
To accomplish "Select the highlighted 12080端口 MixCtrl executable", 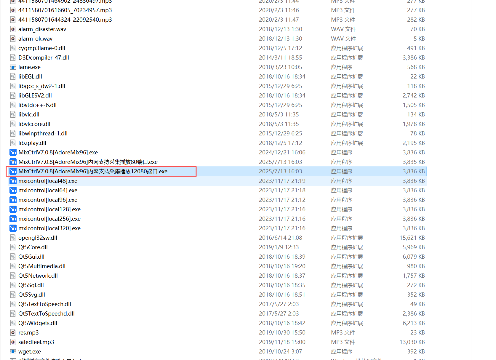I will [x=93, y=172].
